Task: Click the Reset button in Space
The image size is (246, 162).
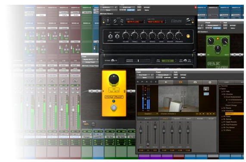Action: [x=148, y=119]
